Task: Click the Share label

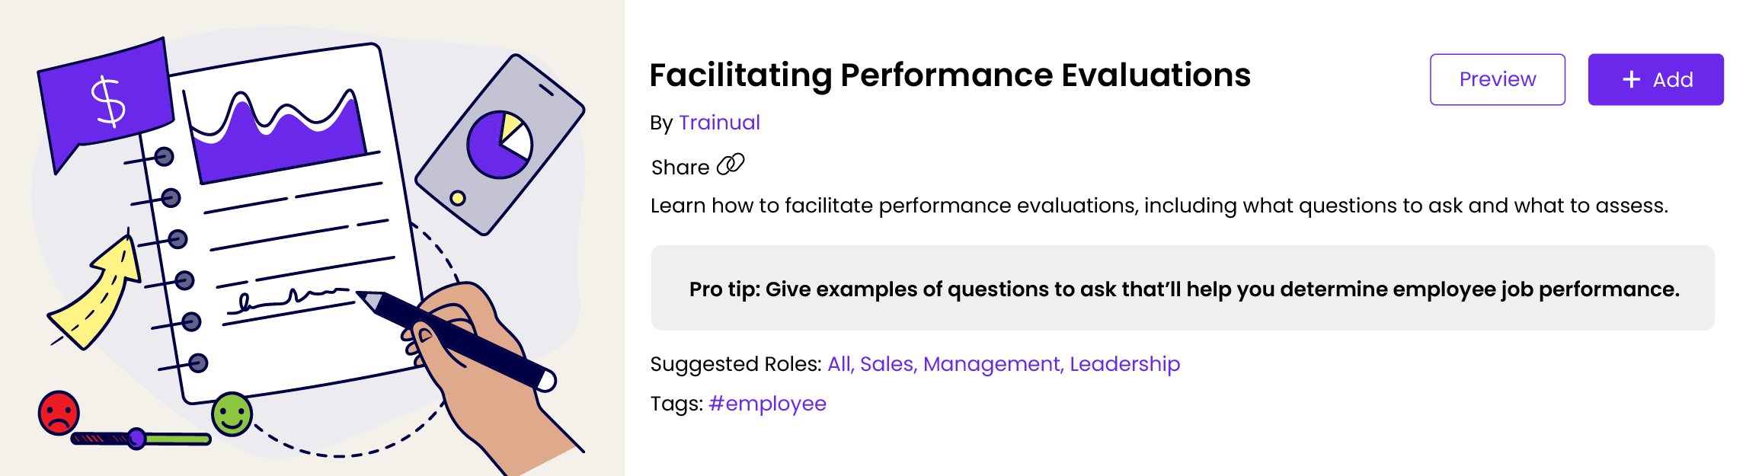Action: (679, 167)
